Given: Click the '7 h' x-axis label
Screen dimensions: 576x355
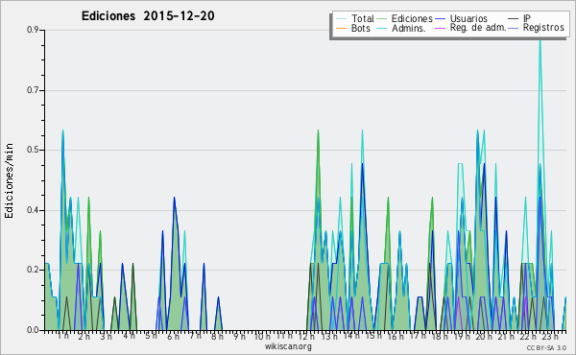Looking at the screenshot, I should point(195,336).
